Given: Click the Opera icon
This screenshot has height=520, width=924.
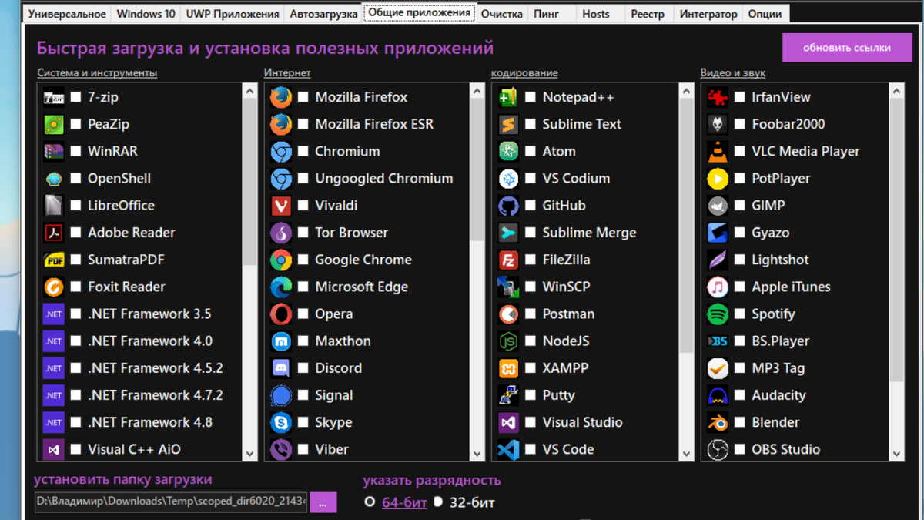Looking at the screenshot, I should pos(281,314).
